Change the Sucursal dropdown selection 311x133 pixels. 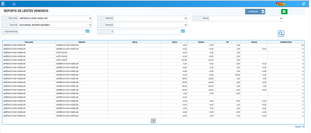pyautogui.click(x=55, y=25)
